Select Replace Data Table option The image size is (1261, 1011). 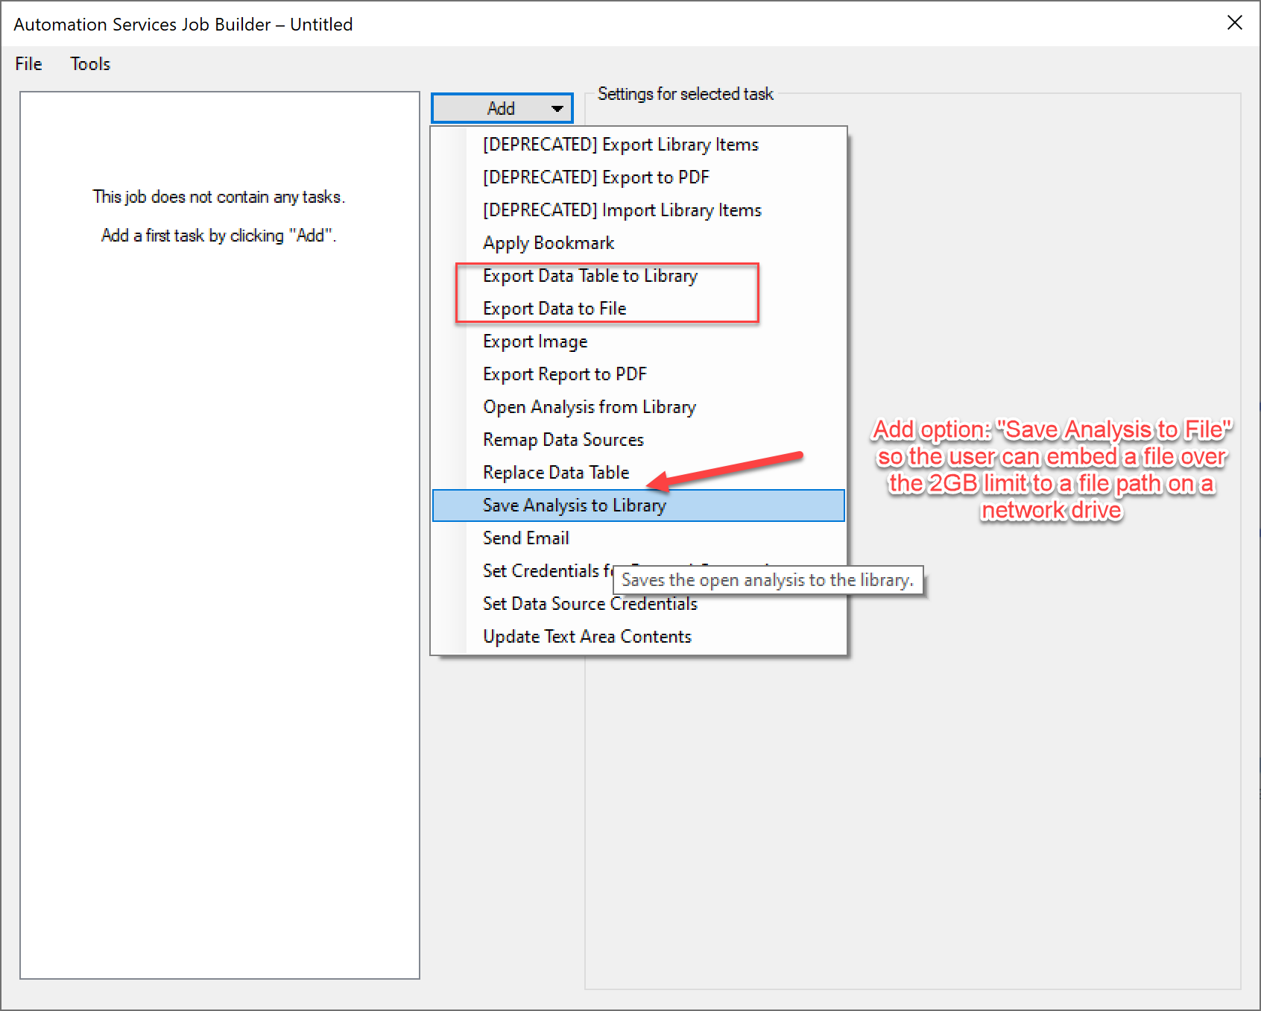click(556, 473)
